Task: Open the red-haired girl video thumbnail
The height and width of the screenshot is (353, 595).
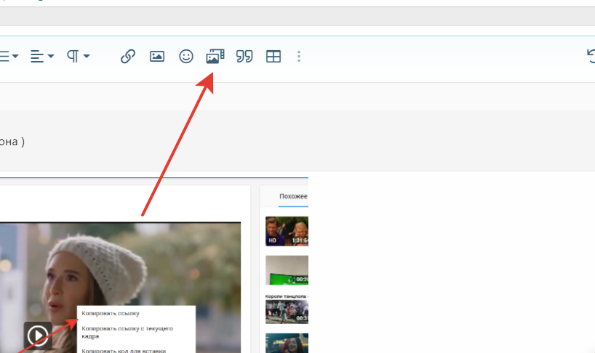Action: click(287, 343)
